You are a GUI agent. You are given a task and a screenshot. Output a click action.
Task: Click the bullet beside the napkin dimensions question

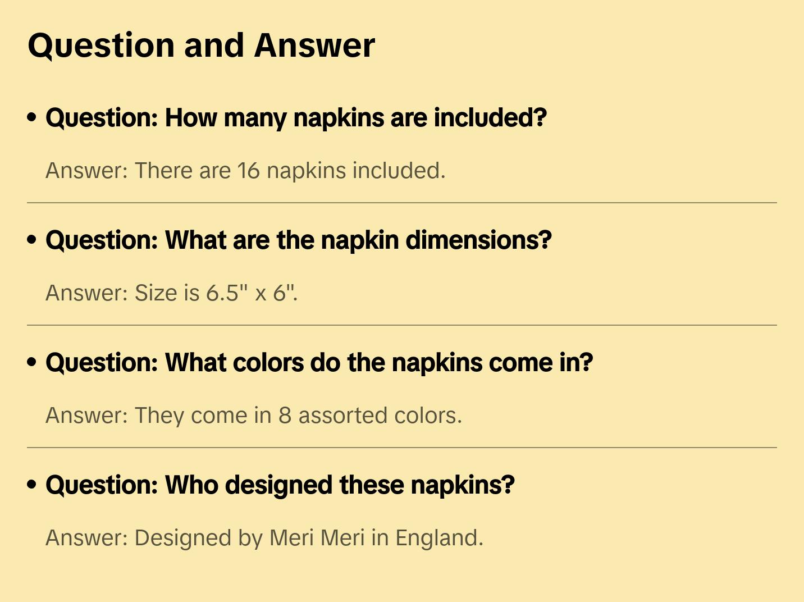point(32,240)
